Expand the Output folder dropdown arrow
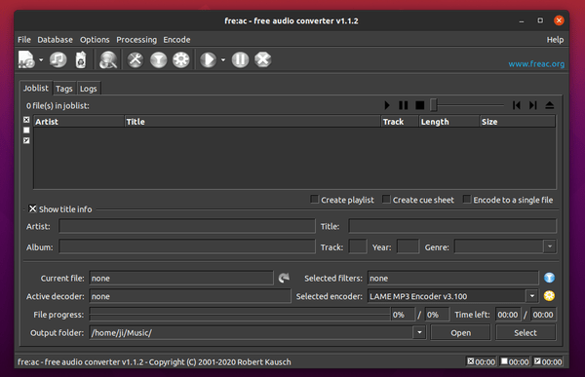 point(419,332)
